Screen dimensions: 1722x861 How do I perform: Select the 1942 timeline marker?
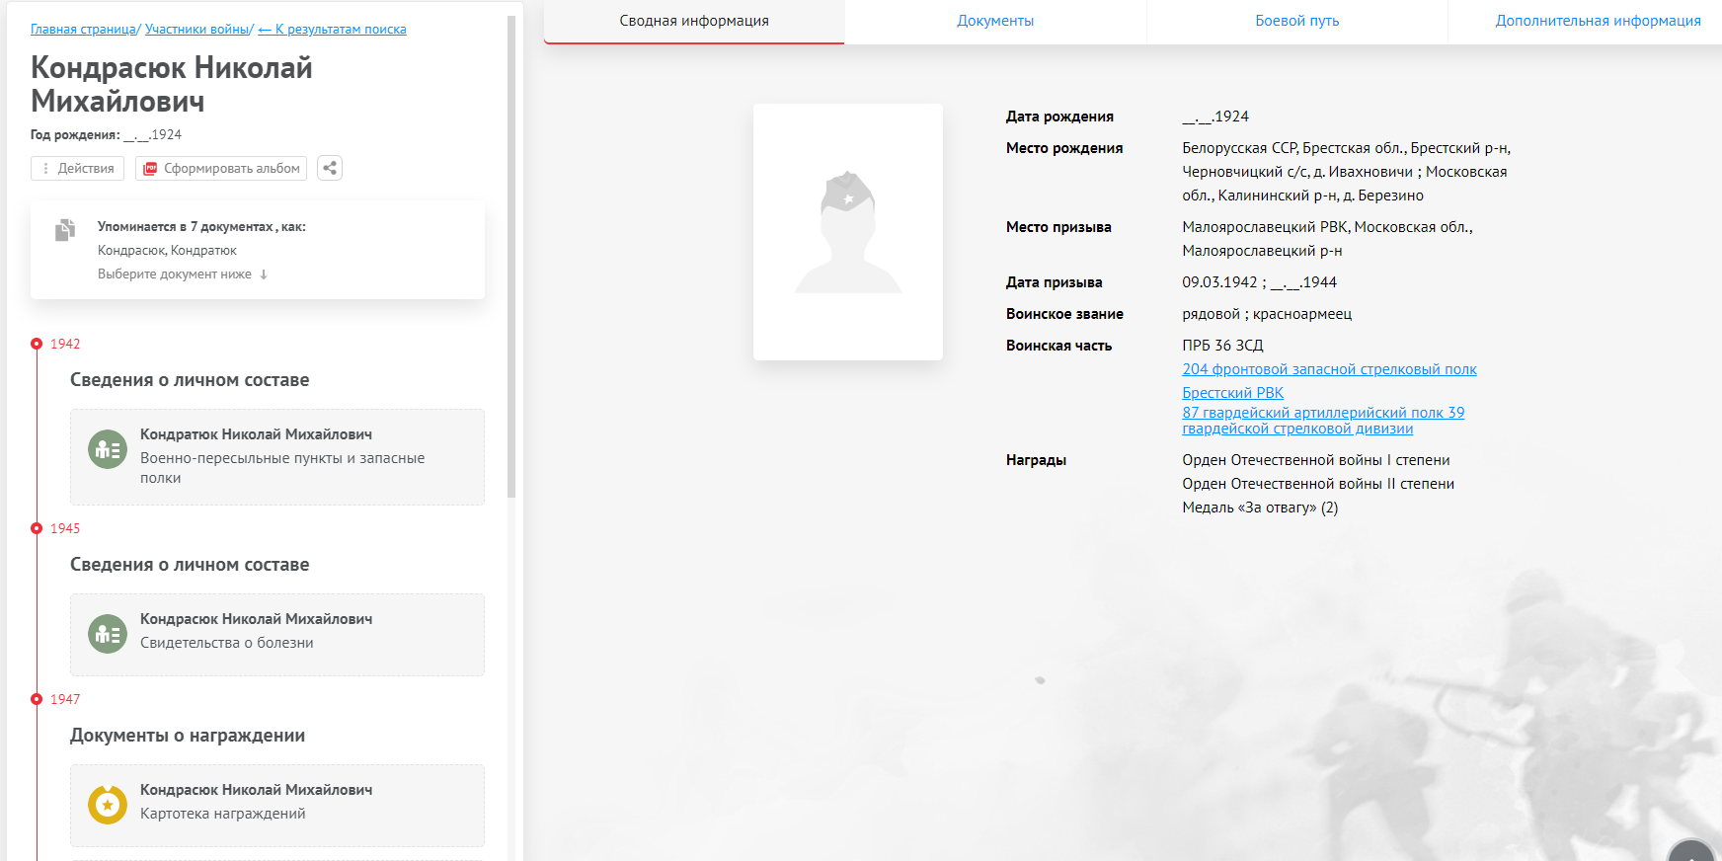37,344
